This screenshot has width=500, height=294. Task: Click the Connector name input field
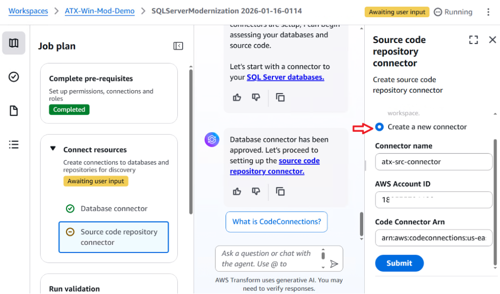click(x=433, y=162)
